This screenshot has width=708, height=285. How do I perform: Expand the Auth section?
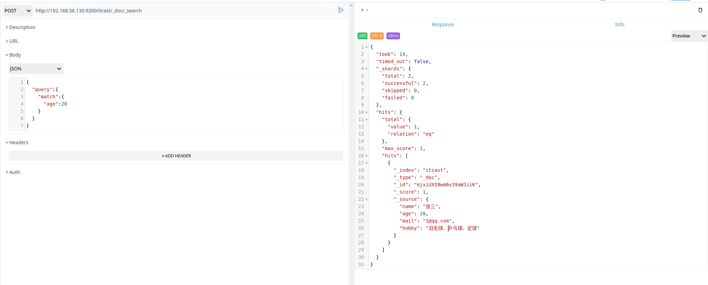pos(13,172)
